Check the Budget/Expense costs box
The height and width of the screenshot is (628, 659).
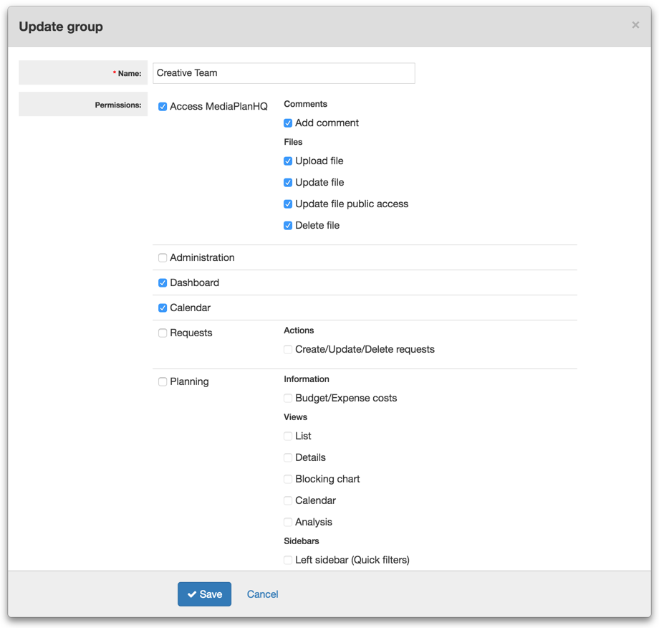pos(288,399)
